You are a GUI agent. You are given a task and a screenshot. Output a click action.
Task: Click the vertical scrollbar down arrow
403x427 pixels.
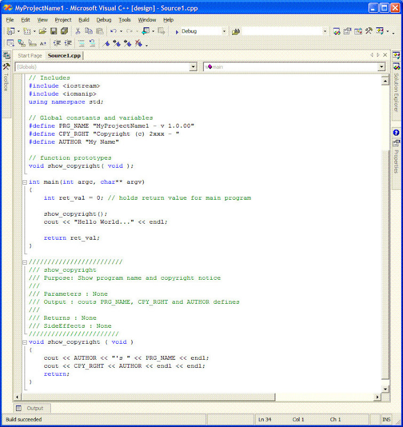[x=385, y=389]
